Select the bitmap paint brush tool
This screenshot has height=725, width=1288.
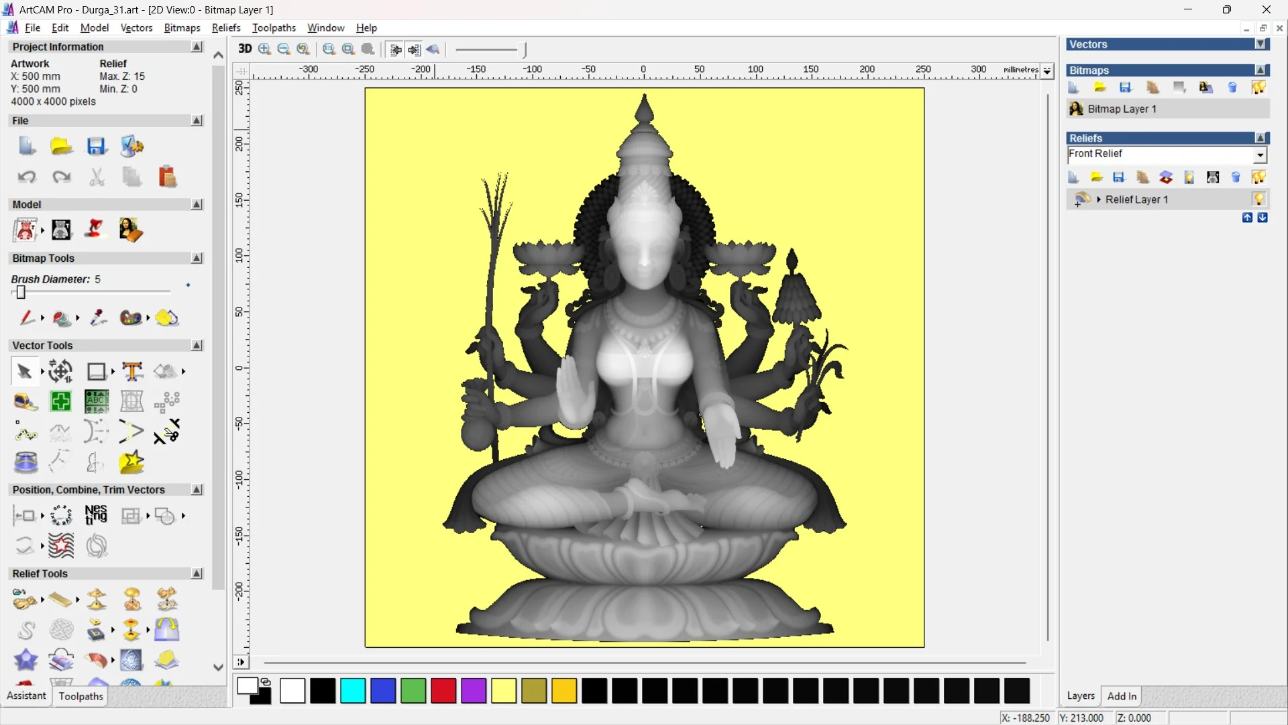tap(27, 318)
